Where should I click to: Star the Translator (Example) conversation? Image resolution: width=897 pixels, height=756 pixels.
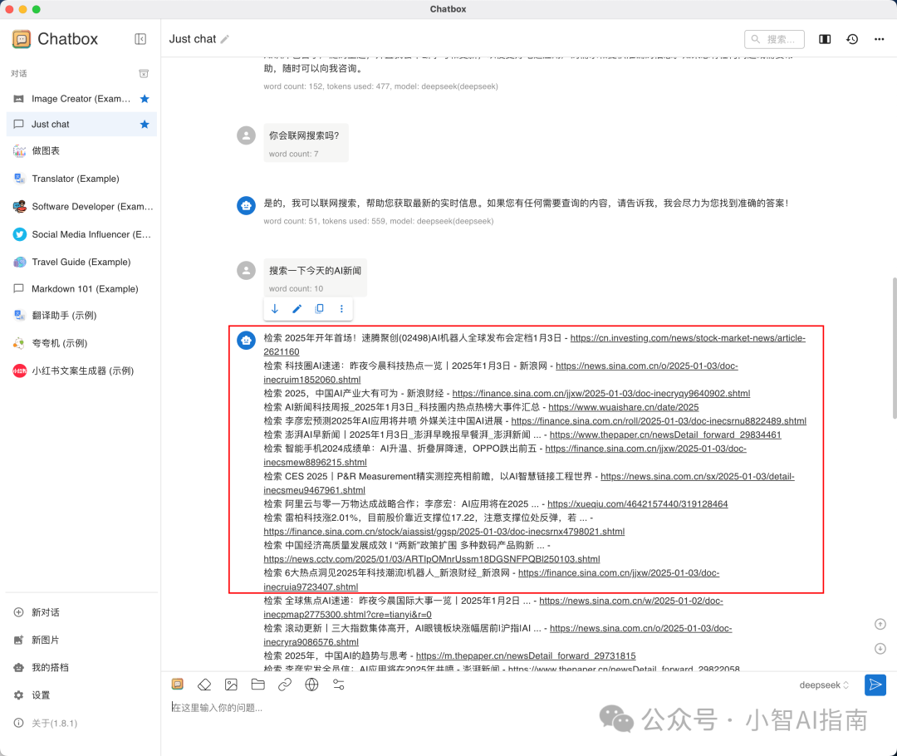(x=143, y=179)
